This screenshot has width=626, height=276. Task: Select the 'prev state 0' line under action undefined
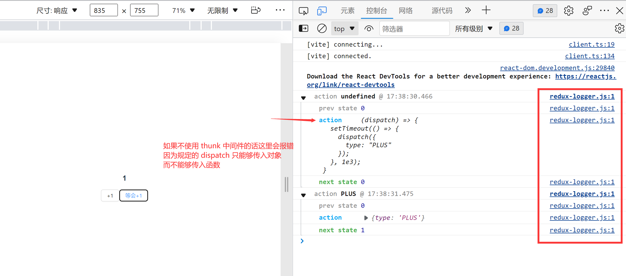342,108
